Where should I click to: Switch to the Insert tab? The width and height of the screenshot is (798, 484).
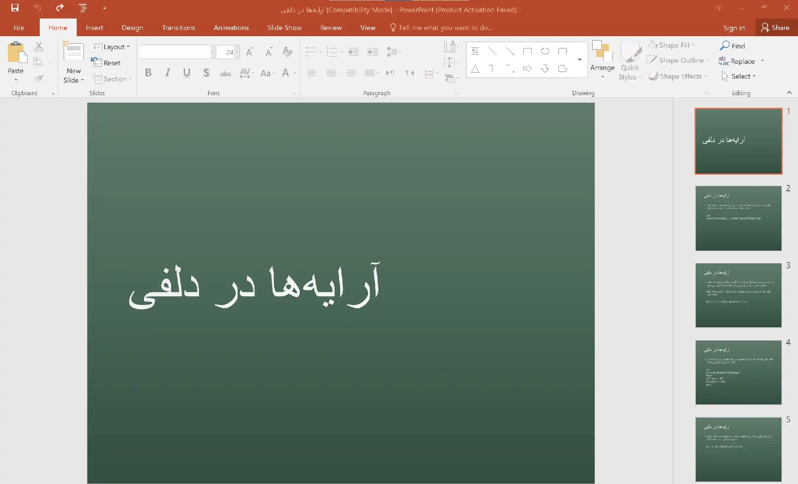(94, 28)
